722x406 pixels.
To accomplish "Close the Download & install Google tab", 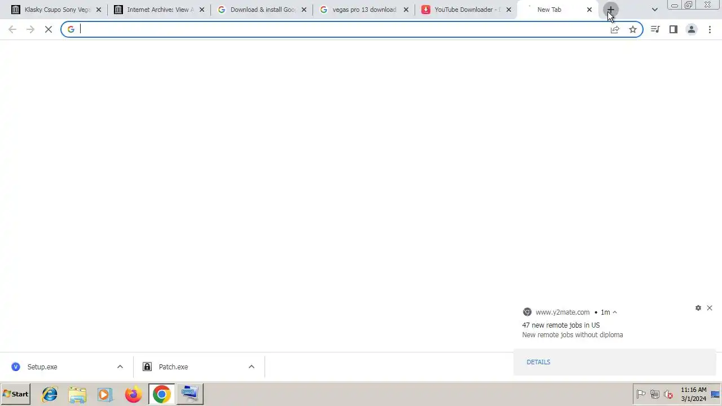I will [x=304, y=10].
